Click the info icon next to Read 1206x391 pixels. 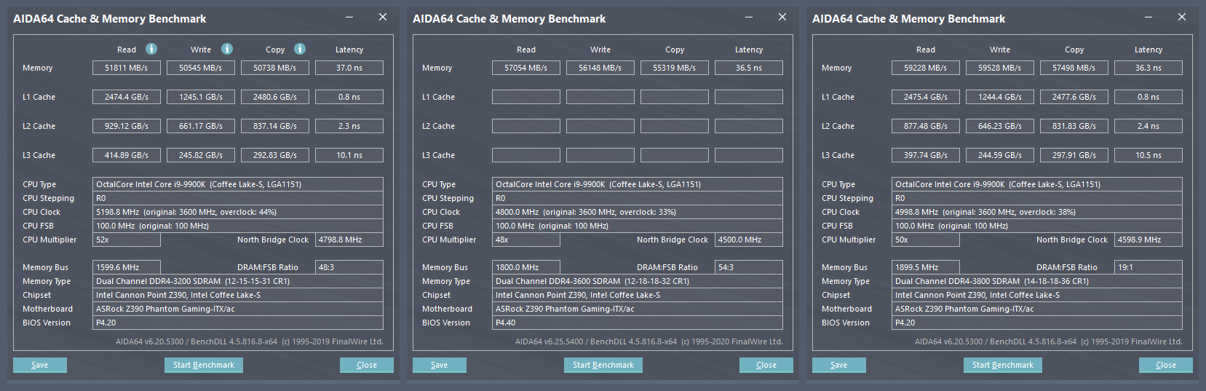[151, 49]
